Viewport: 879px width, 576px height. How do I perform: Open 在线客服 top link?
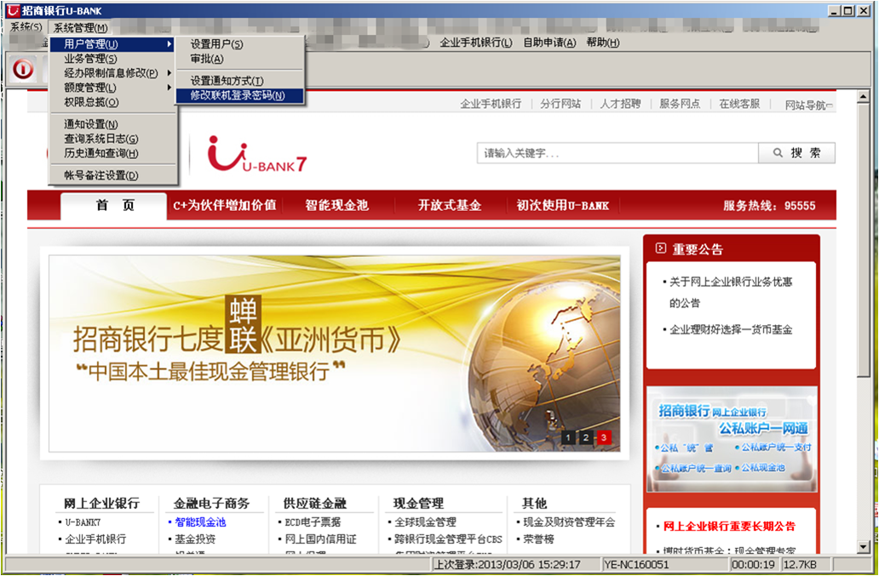tap(739, 104)
